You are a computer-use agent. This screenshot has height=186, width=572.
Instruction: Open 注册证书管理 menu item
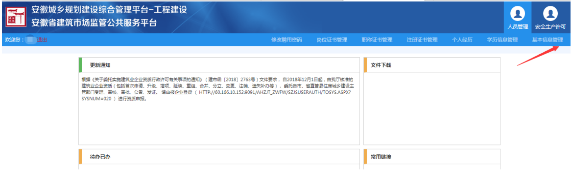click(x=422, y=40)
